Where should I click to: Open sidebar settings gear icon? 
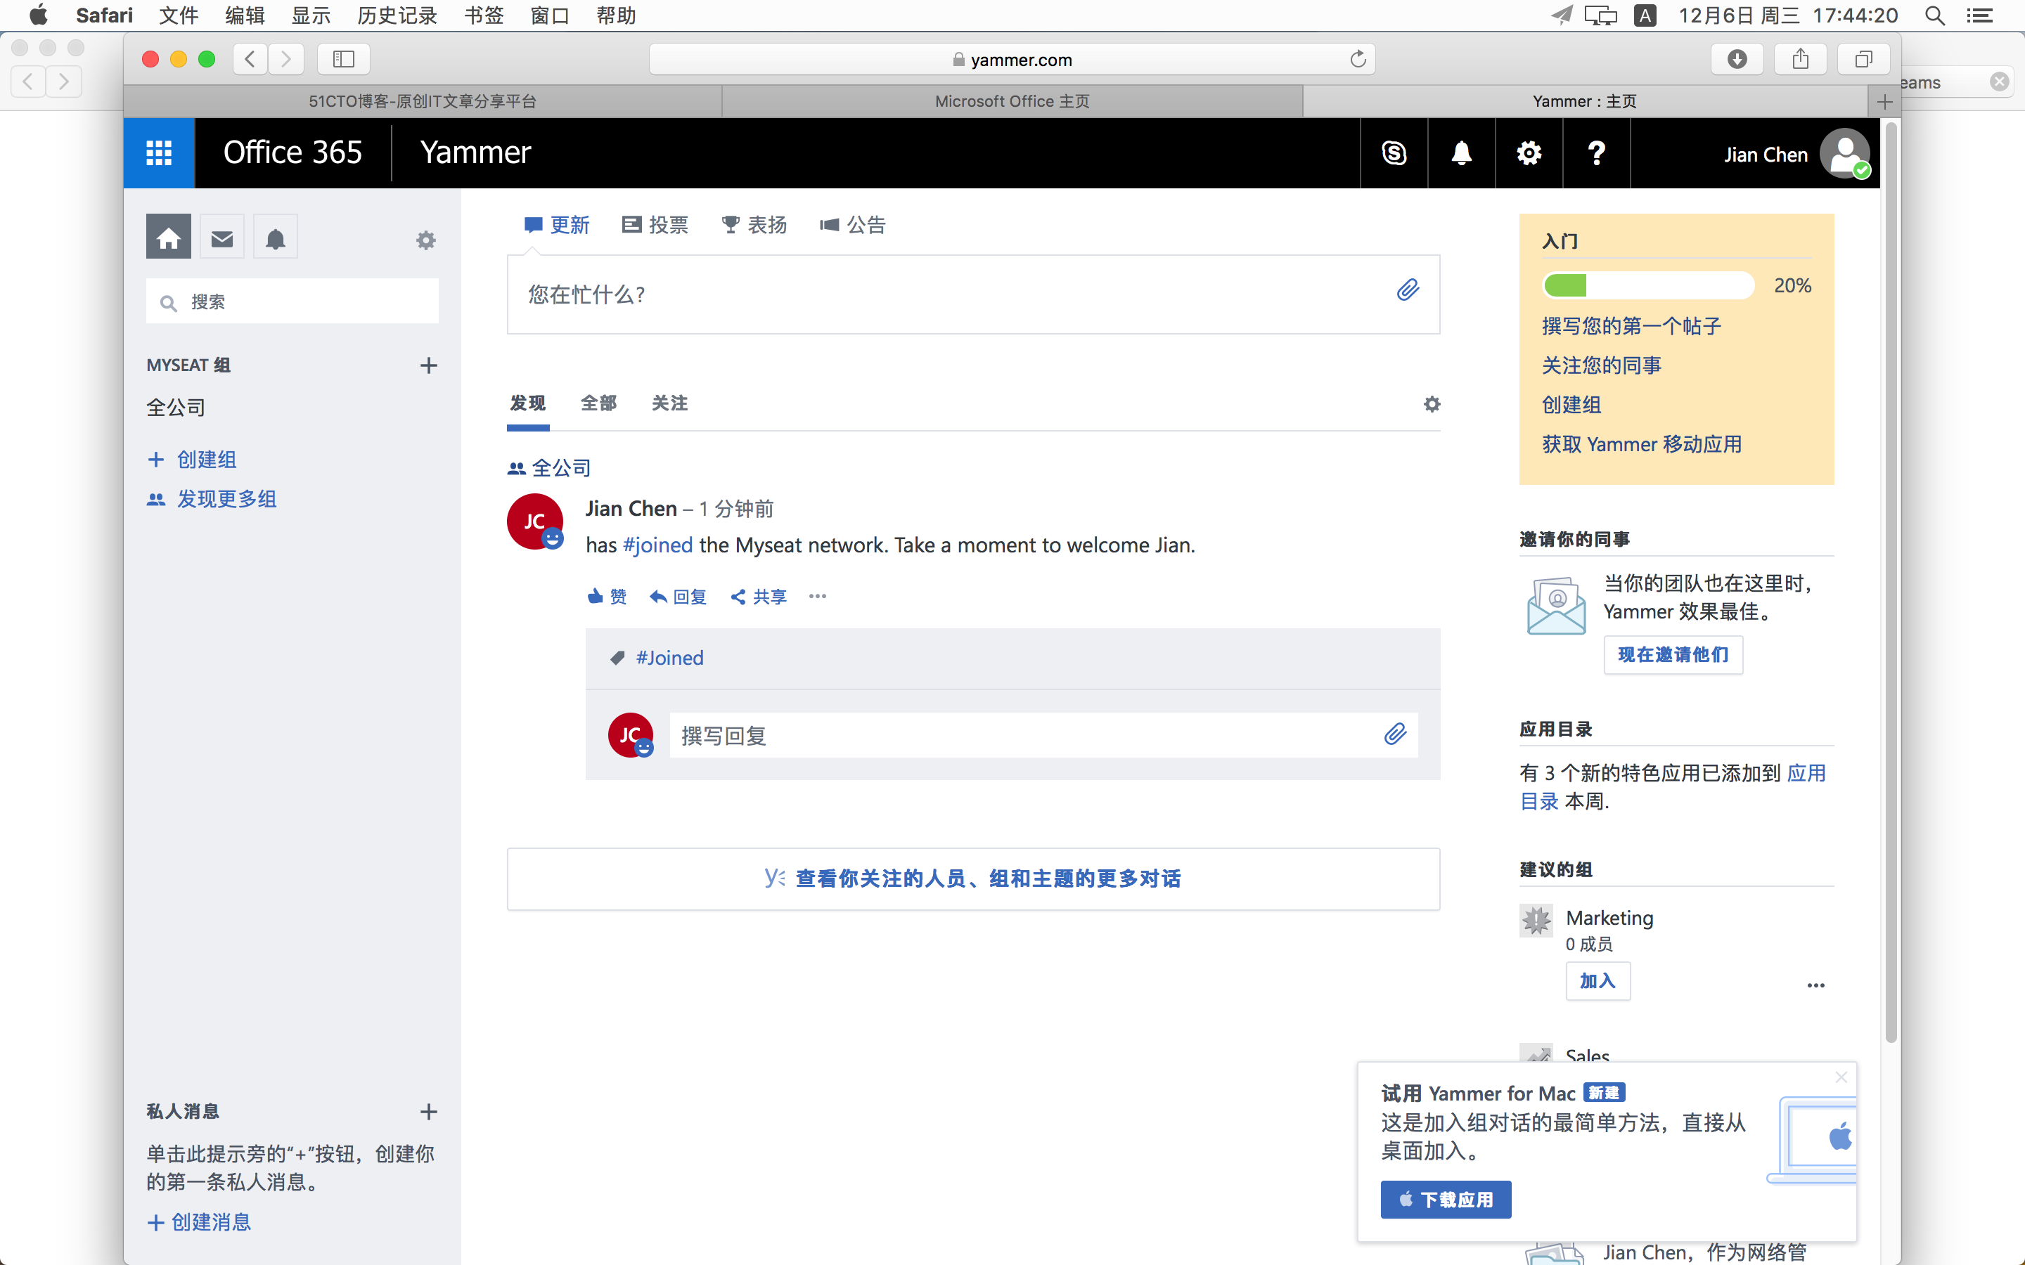(426, 241)
